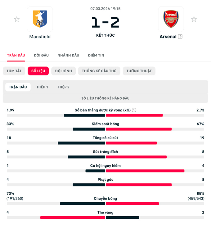Viewport: 211px width, 225px height.
Task: Open the Mansfield club crest
Action: coord(40,19)
